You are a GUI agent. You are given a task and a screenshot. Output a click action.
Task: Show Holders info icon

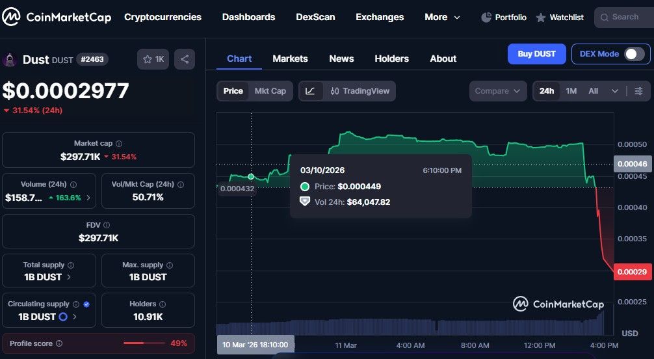163,304
